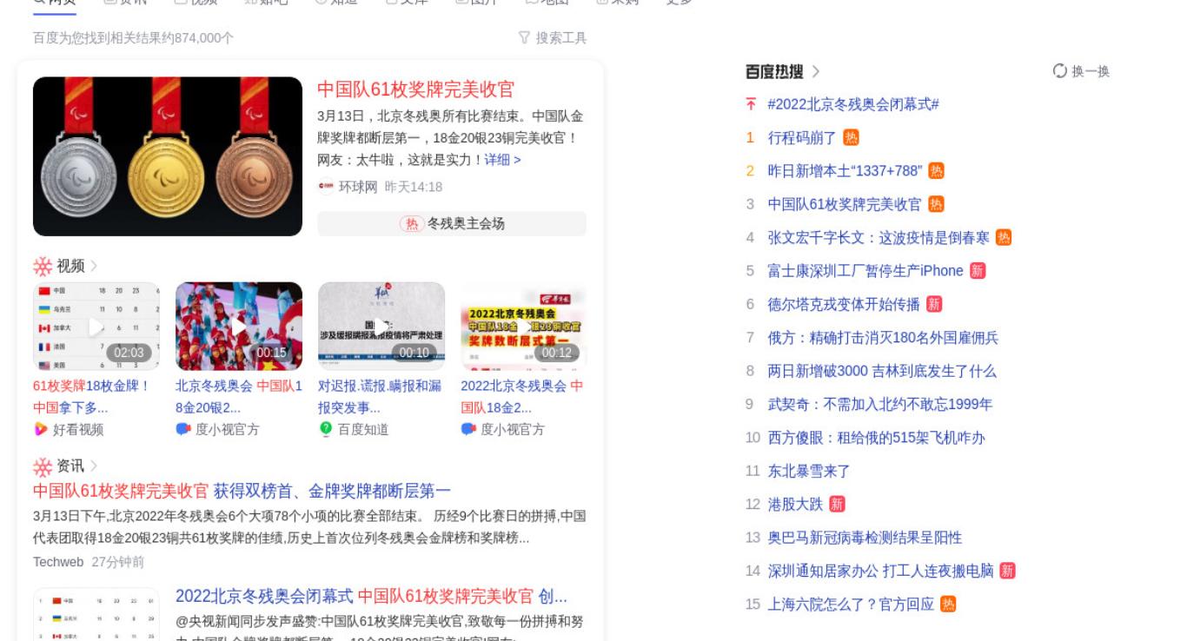1187x641 pixels.
Task: Expand 百度热搜 with the chevron arrow
Action: 816,72
